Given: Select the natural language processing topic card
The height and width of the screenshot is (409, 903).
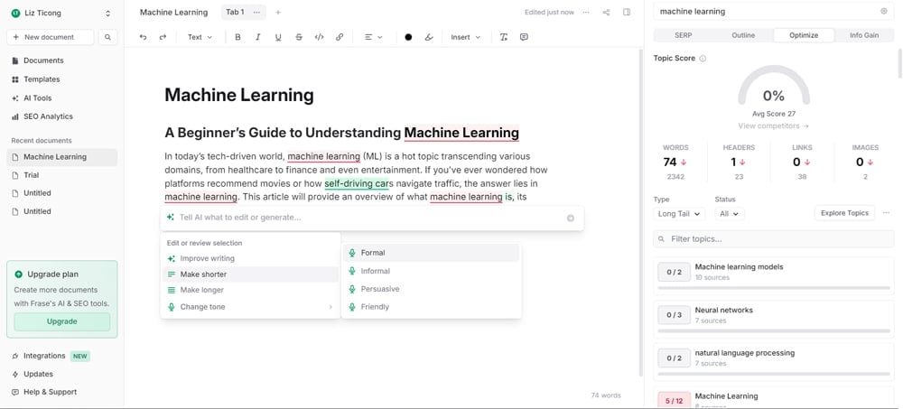Looking at the screenshot, I should point(774,362).
